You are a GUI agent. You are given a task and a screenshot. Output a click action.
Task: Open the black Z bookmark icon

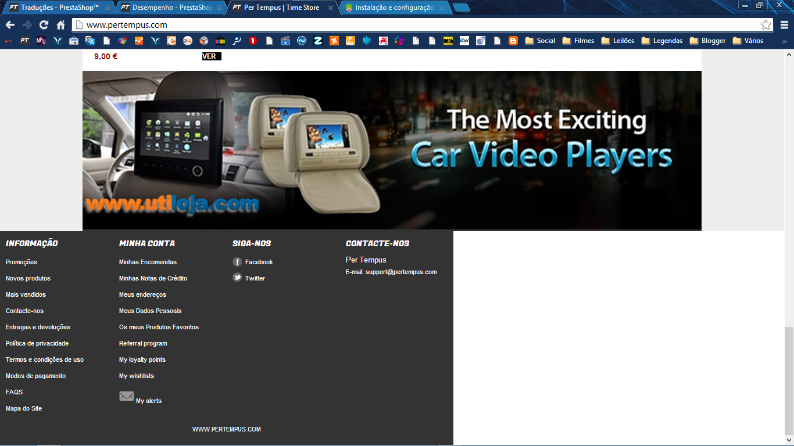317,41
